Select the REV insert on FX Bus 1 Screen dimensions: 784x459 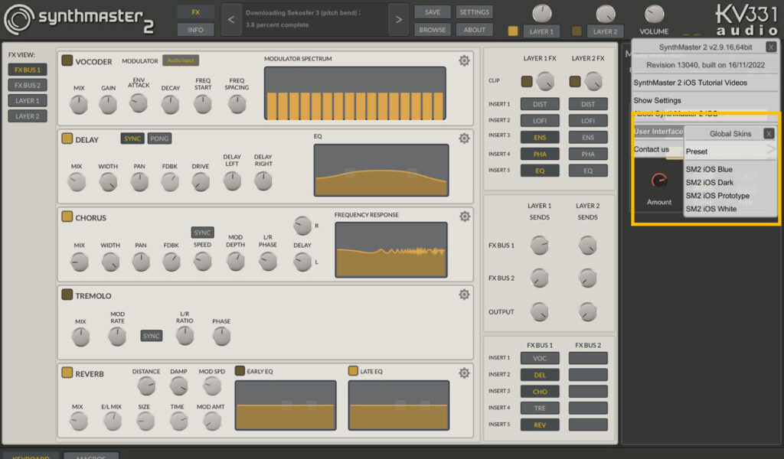pos(540,424)
